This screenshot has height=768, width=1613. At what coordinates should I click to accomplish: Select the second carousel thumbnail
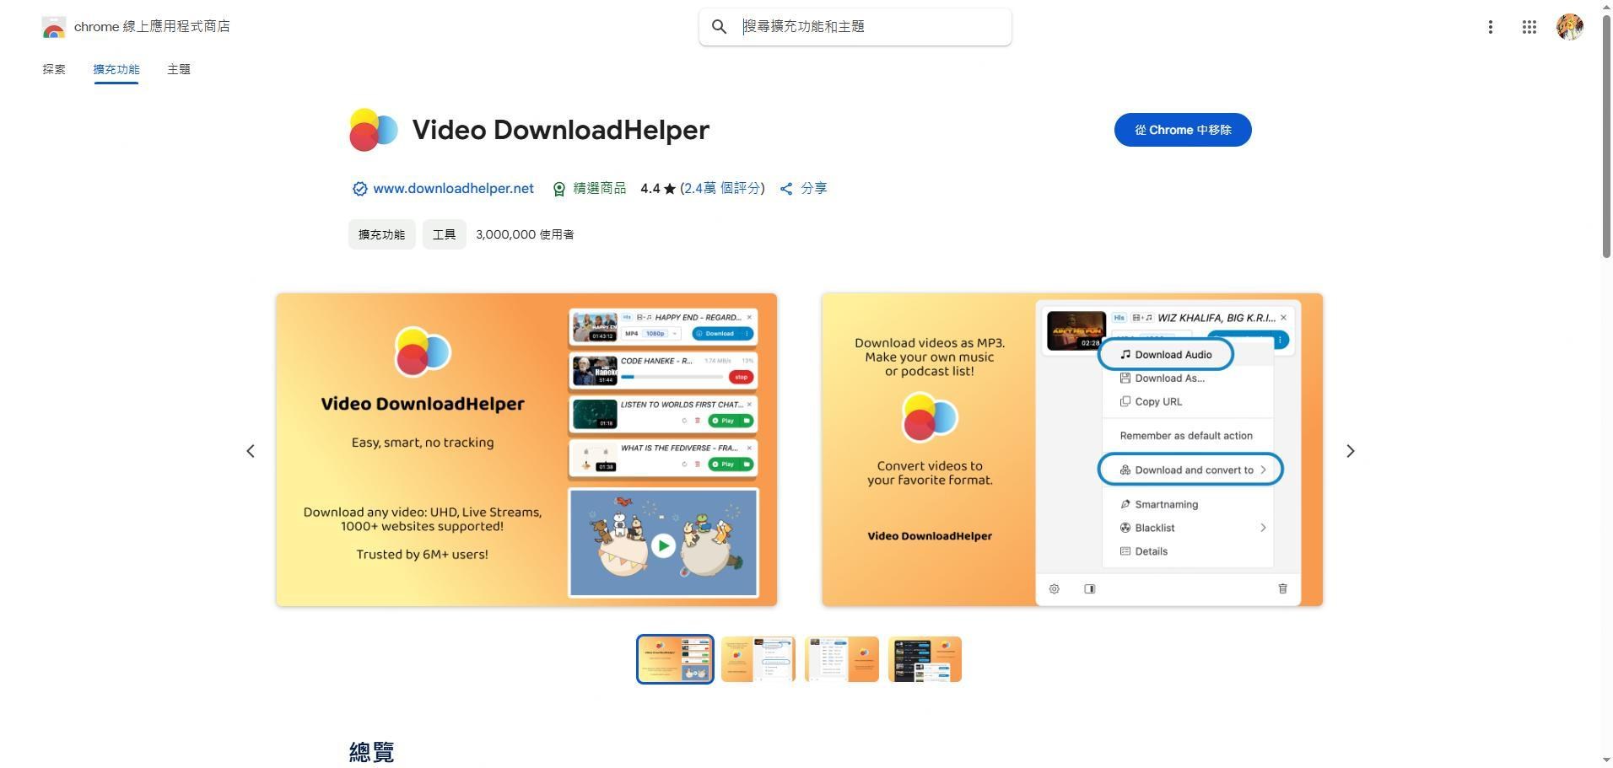click(x=758, y=659)
